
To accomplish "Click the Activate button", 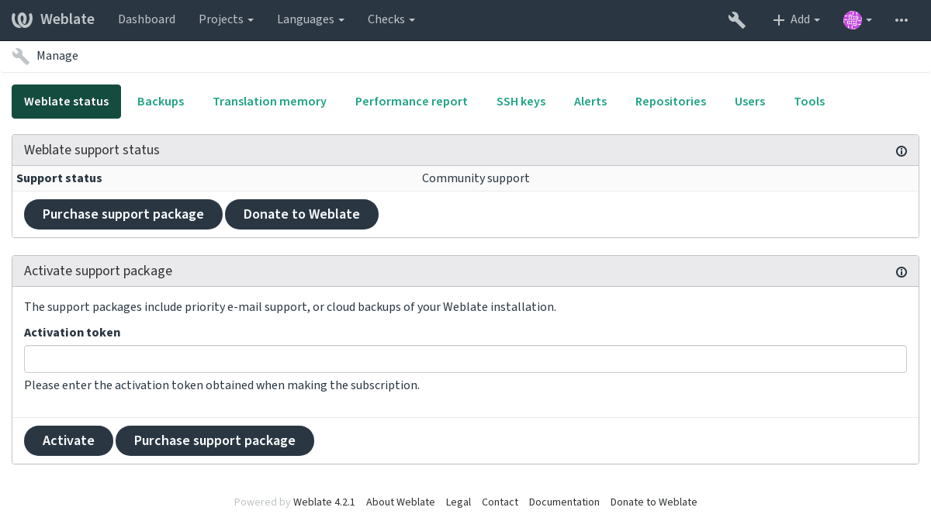I will (x=68, y=440).
